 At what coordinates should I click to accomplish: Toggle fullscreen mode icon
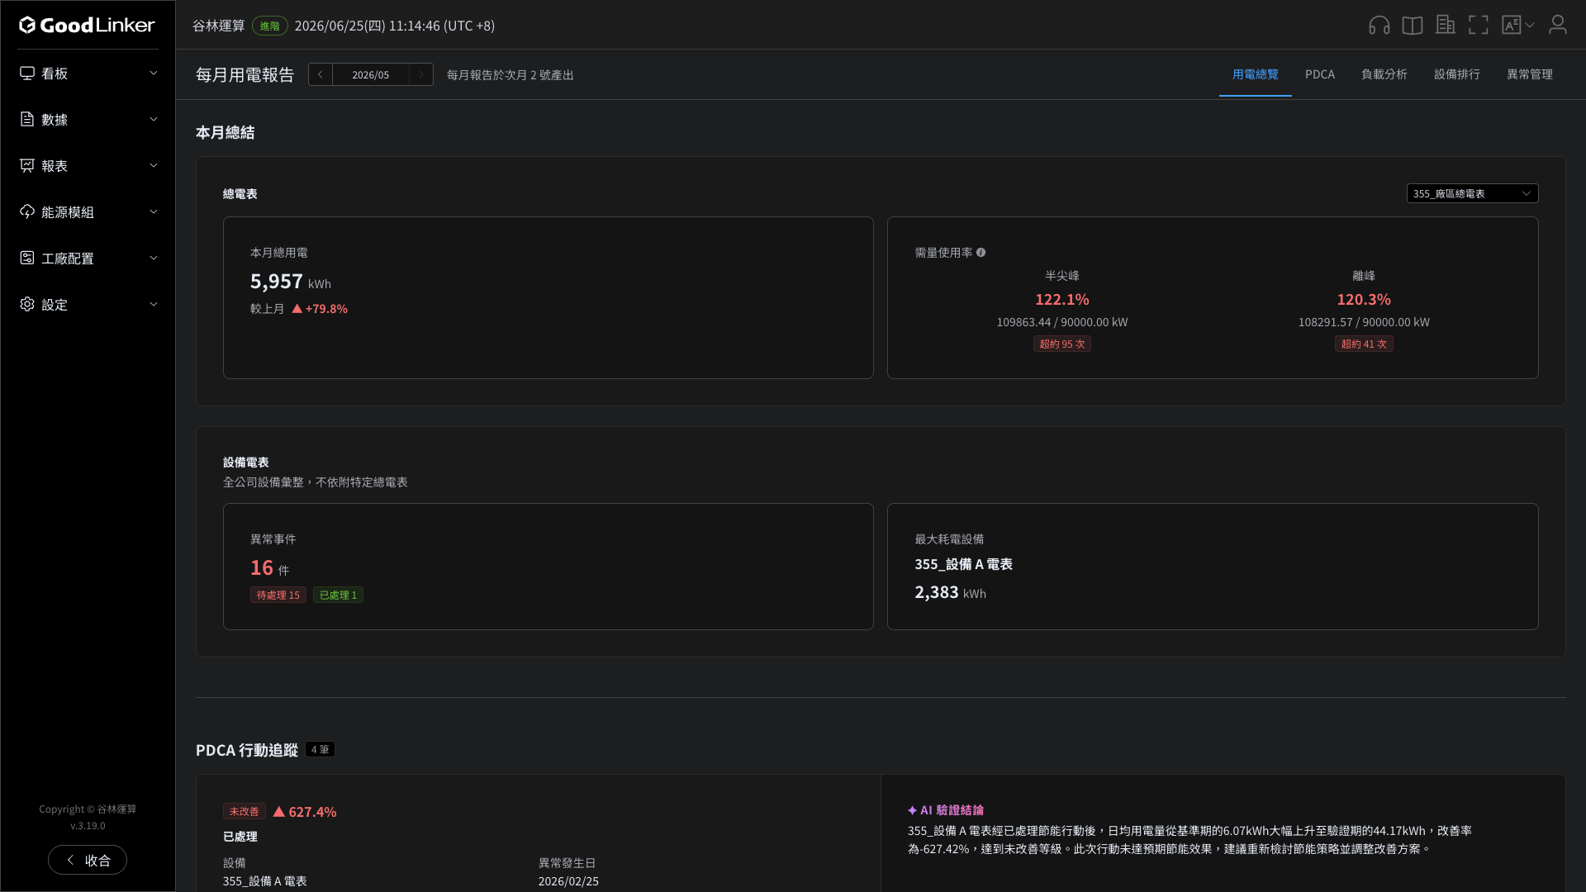[1479, 26]
